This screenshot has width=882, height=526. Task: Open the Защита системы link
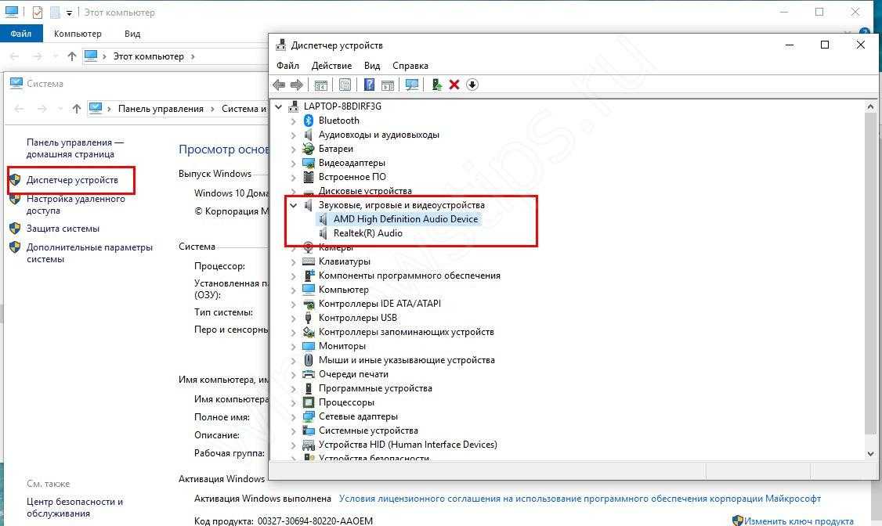[63, 229]
